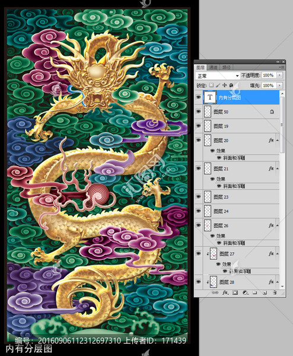Click the fx badge on 图层 26
The width and height of the screenshot is (293, 356).
pyautogui.click(x=271, y=225)
